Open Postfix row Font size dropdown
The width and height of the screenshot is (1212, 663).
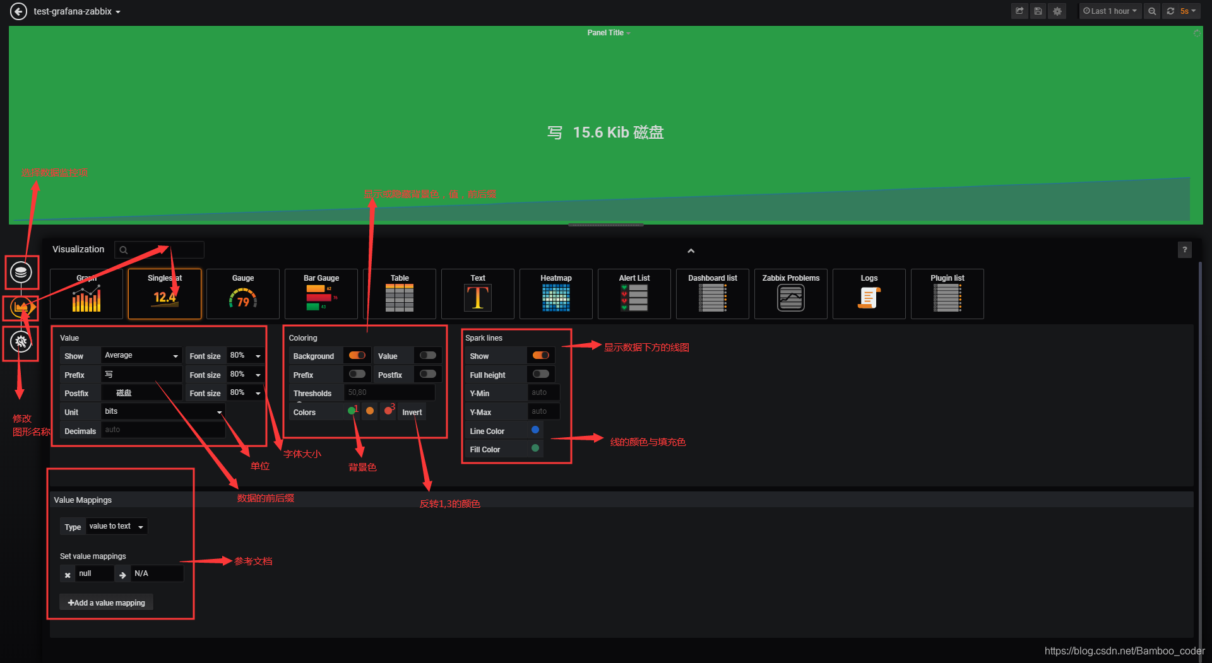pyautogui.click(x=245, y=393)
